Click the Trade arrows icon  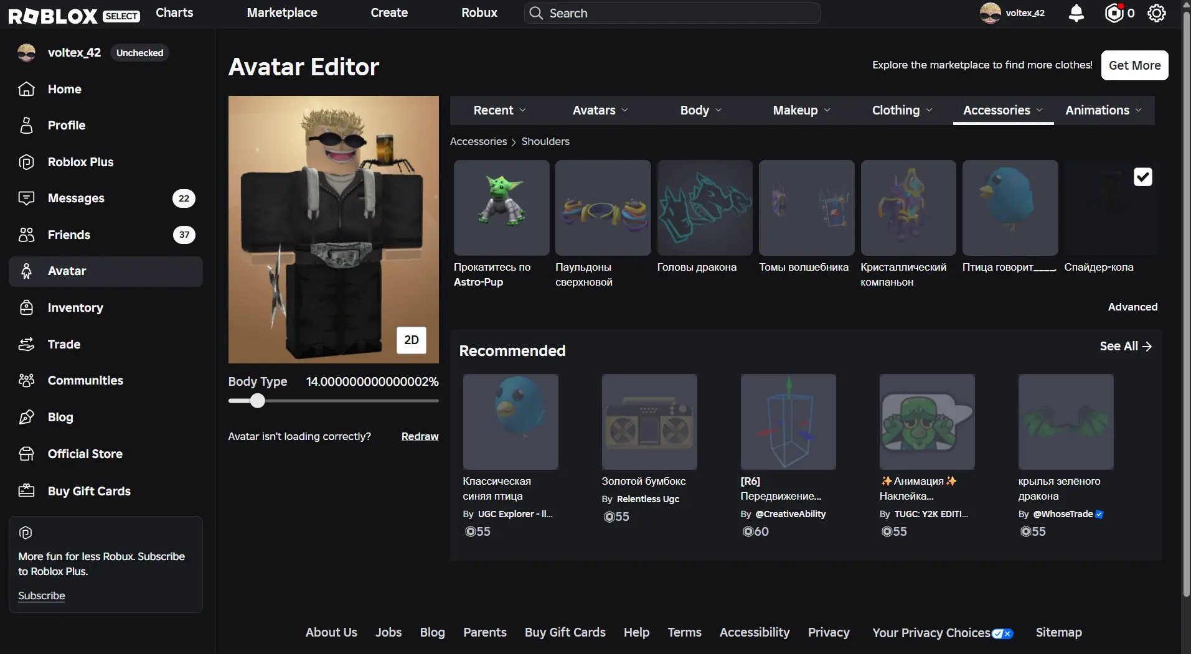click(x=26, y=344)
